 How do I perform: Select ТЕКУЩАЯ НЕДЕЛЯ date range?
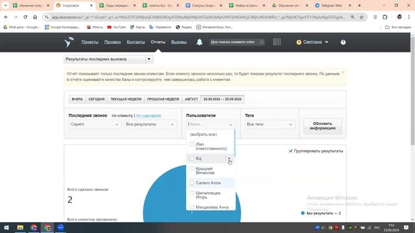tap(126, 99)
